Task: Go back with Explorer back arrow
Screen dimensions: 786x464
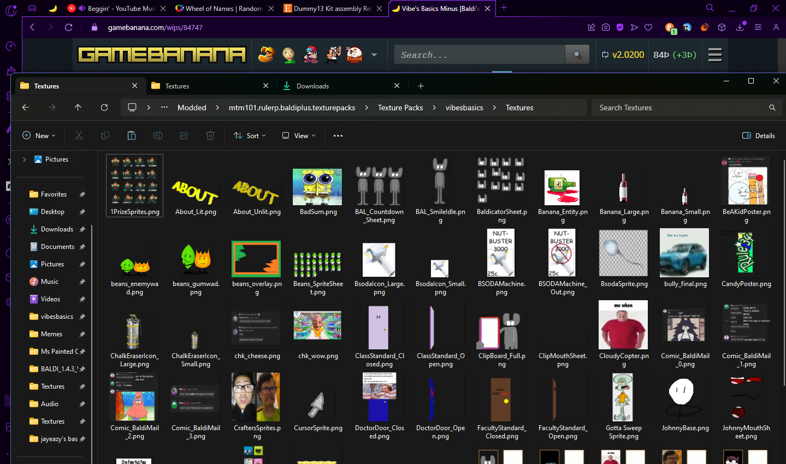Action: 26,108
